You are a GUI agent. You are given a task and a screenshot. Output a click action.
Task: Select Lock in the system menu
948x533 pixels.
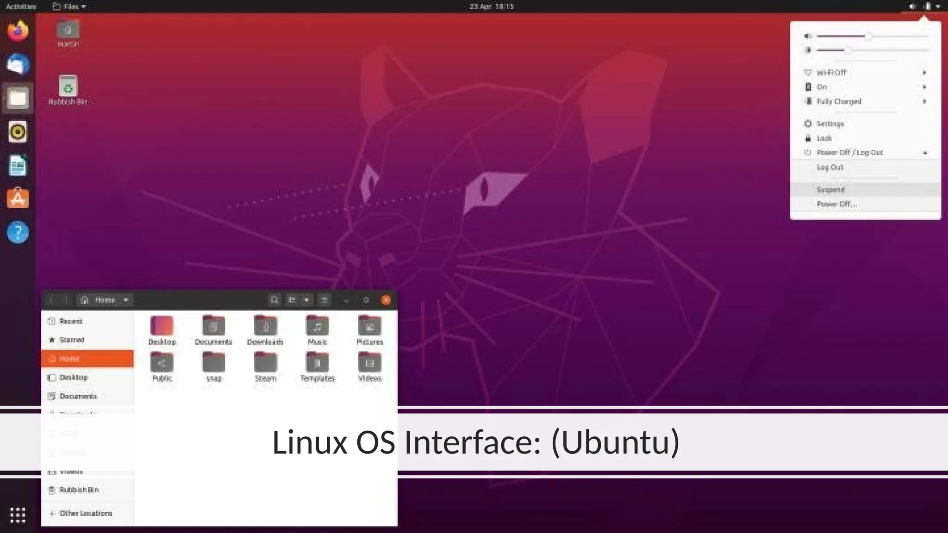coord(865,138)
